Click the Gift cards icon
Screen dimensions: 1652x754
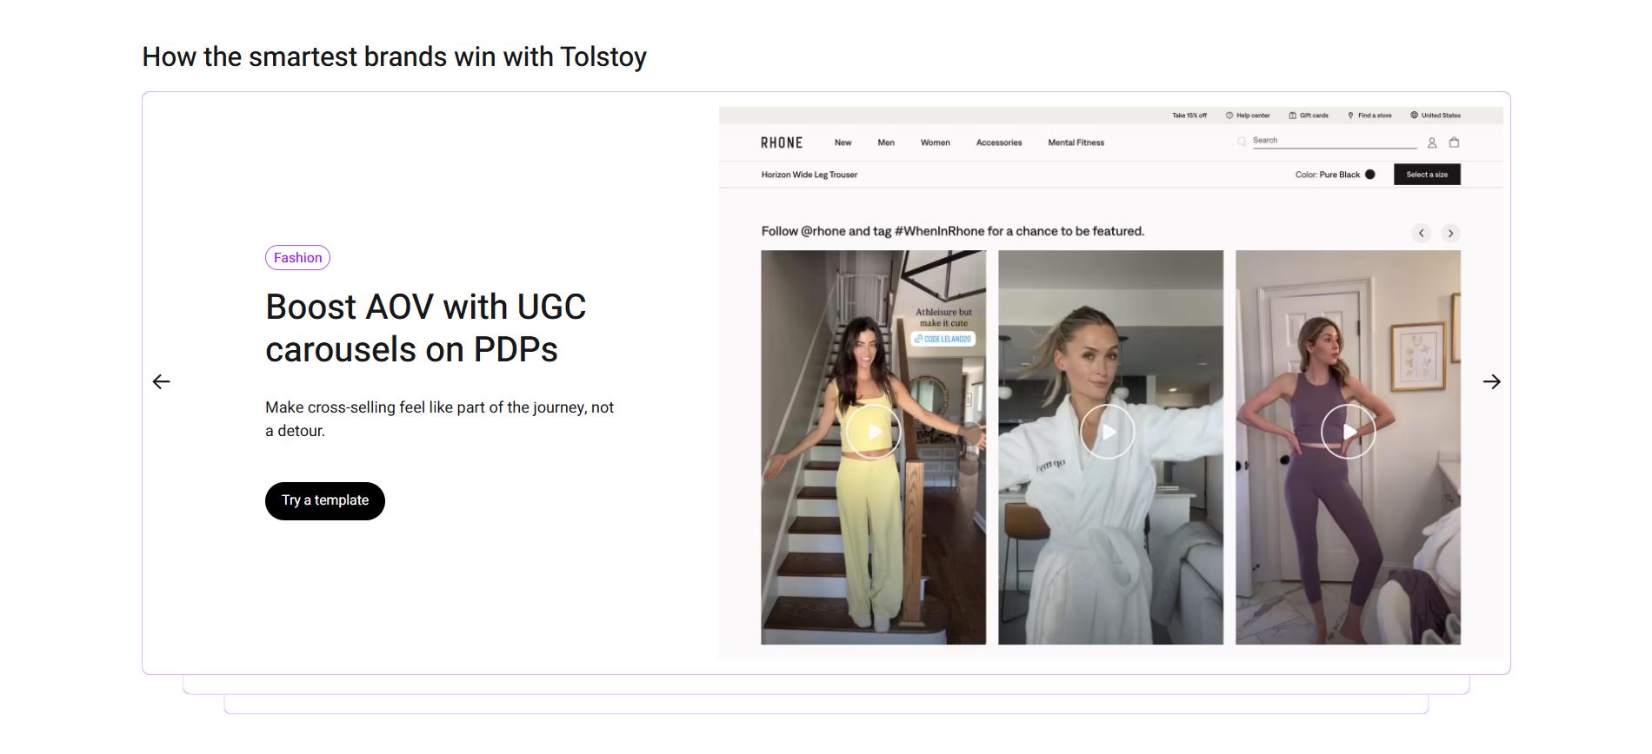1293,116
